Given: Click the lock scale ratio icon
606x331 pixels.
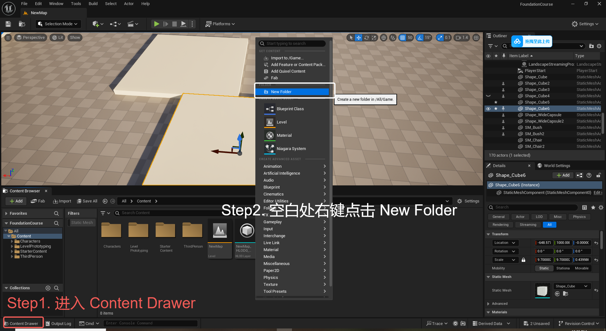Looking at the screenshot, I should [x=523, y=260].
